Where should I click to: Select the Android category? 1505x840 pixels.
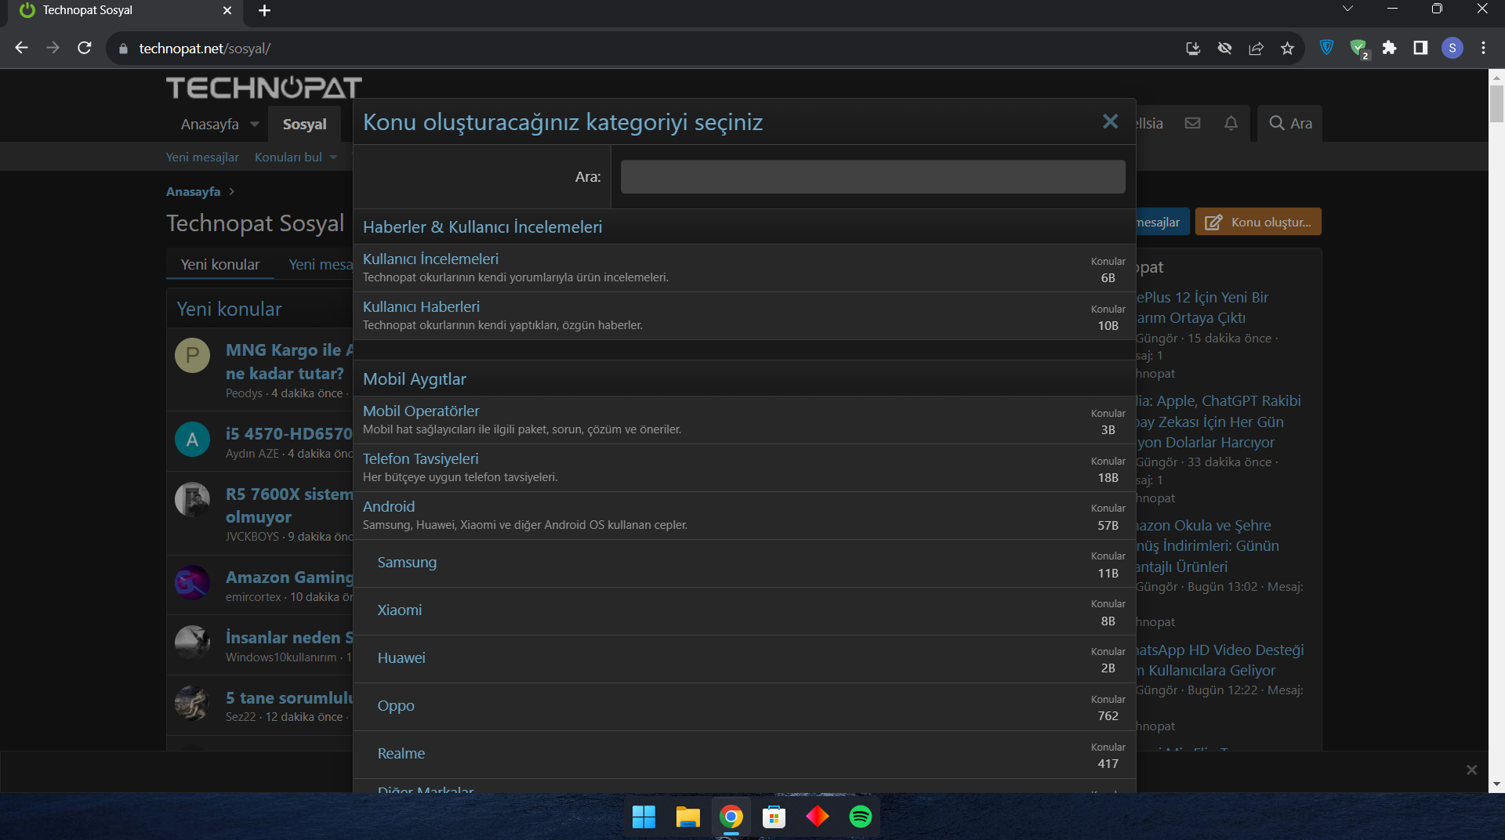click(389, 506)
